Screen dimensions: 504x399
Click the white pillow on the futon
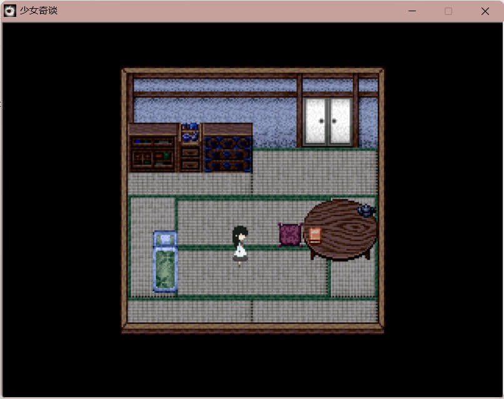click(x=165, y=239)
